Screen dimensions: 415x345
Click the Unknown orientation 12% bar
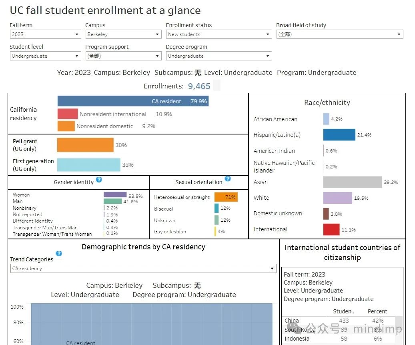tap(217, 220)
